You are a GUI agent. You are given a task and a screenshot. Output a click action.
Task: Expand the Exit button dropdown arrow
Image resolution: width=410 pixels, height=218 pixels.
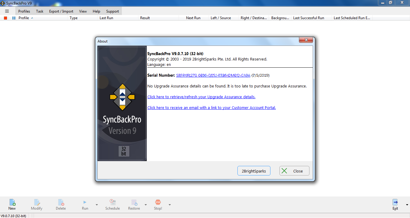click(x=407, y=205)
